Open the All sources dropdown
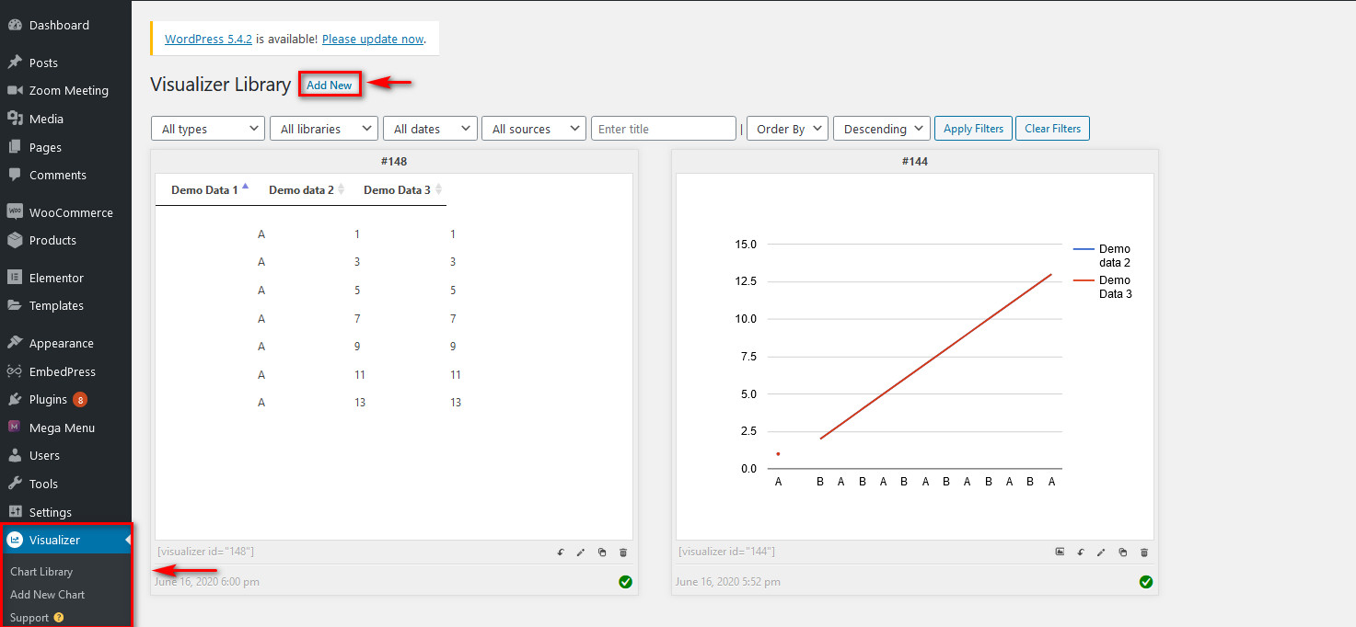1356x627 pixels. [534, 129]
